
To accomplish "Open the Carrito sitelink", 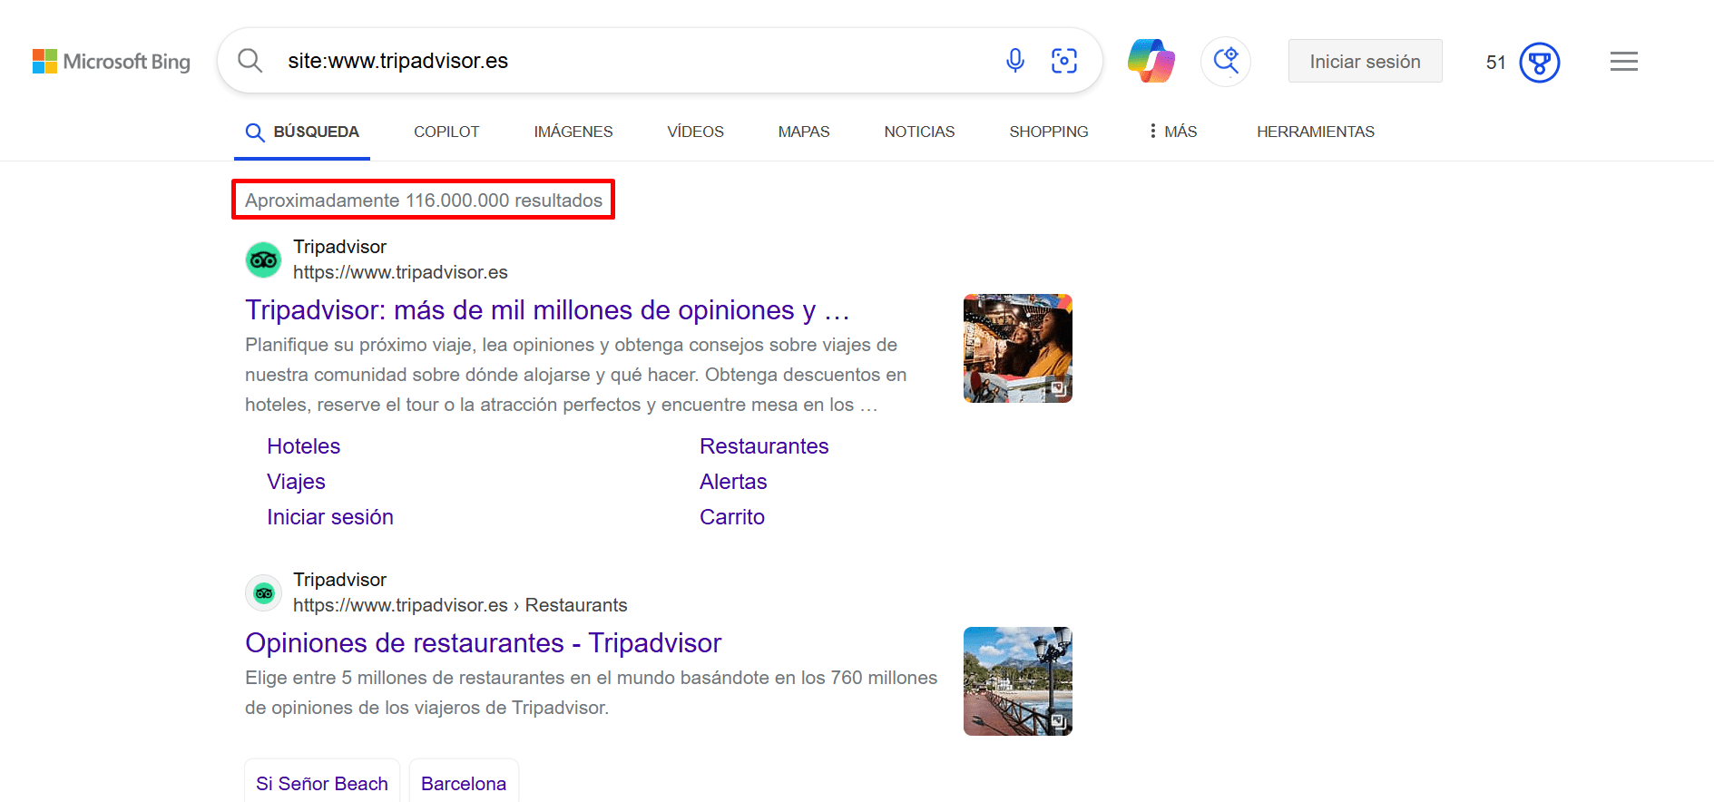I will (732, 517).
